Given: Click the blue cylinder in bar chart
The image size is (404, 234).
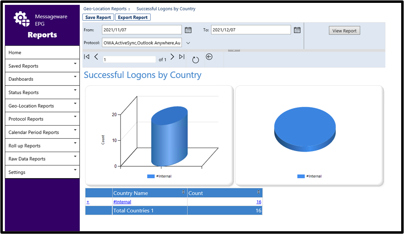Looking at the screenshot, I should tap(169, 136).
